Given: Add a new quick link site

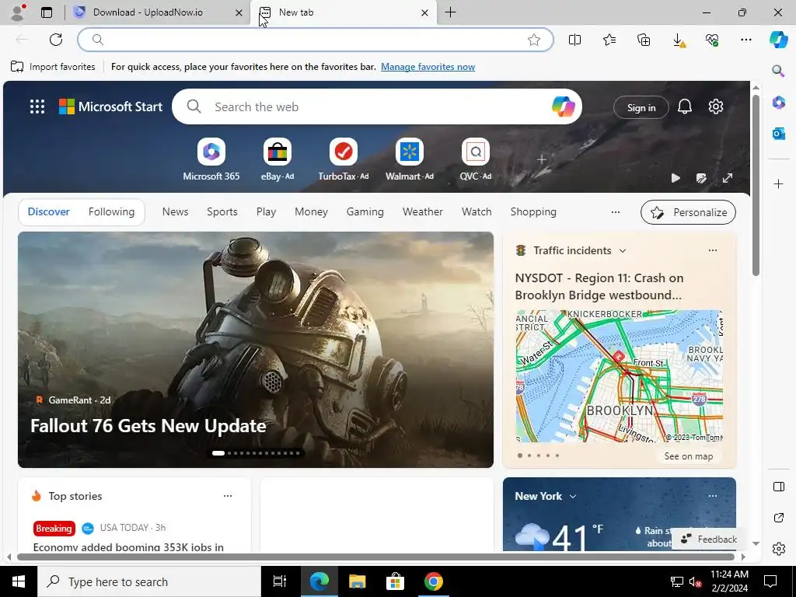Looking at the screenshot, I should click(541, 159).
